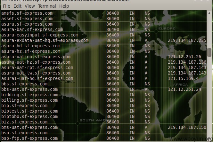Click asset.sf-express.com hostname

tap(27, 19)
